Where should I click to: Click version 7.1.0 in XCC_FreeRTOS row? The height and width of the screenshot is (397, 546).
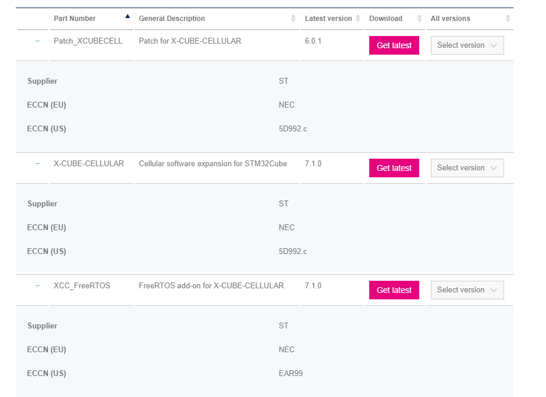(x=313, y=285)
